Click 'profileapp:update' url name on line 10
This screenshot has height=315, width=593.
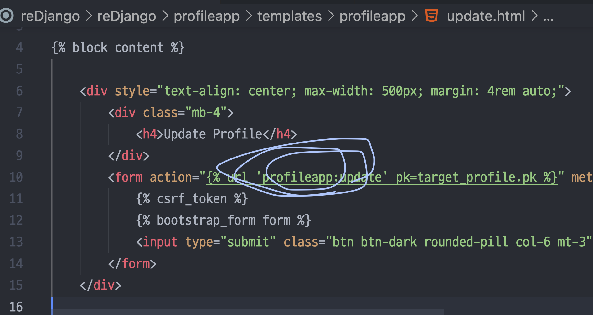point(322,177)
